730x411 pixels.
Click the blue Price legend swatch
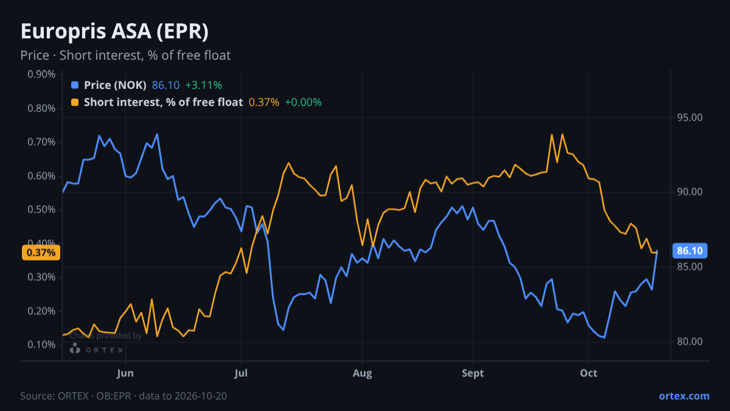[x=75, y=85]
